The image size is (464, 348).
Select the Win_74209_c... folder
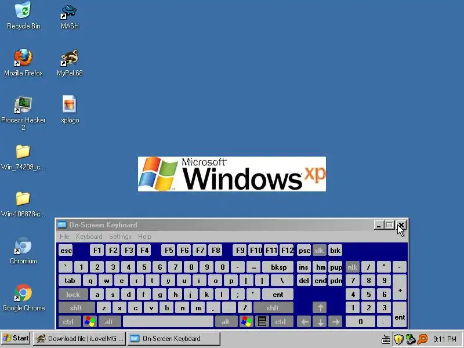[x=23, y=157]
